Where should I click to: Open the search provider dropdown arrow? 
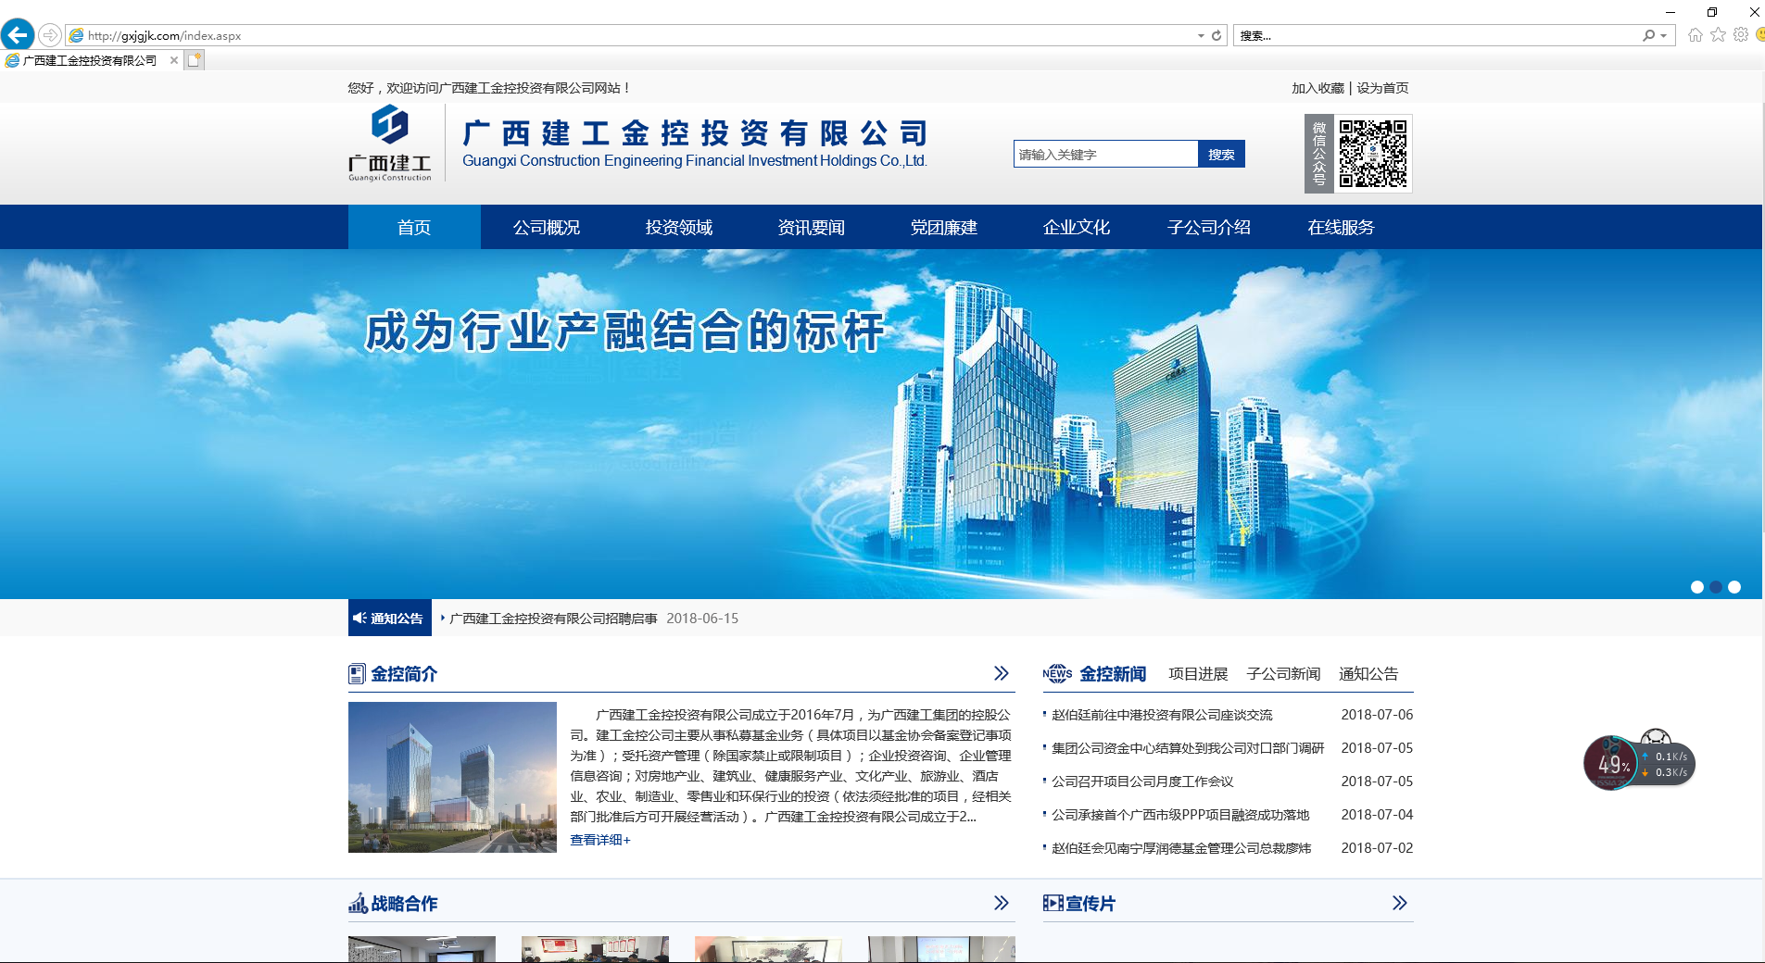click(x=1664, y=35)
